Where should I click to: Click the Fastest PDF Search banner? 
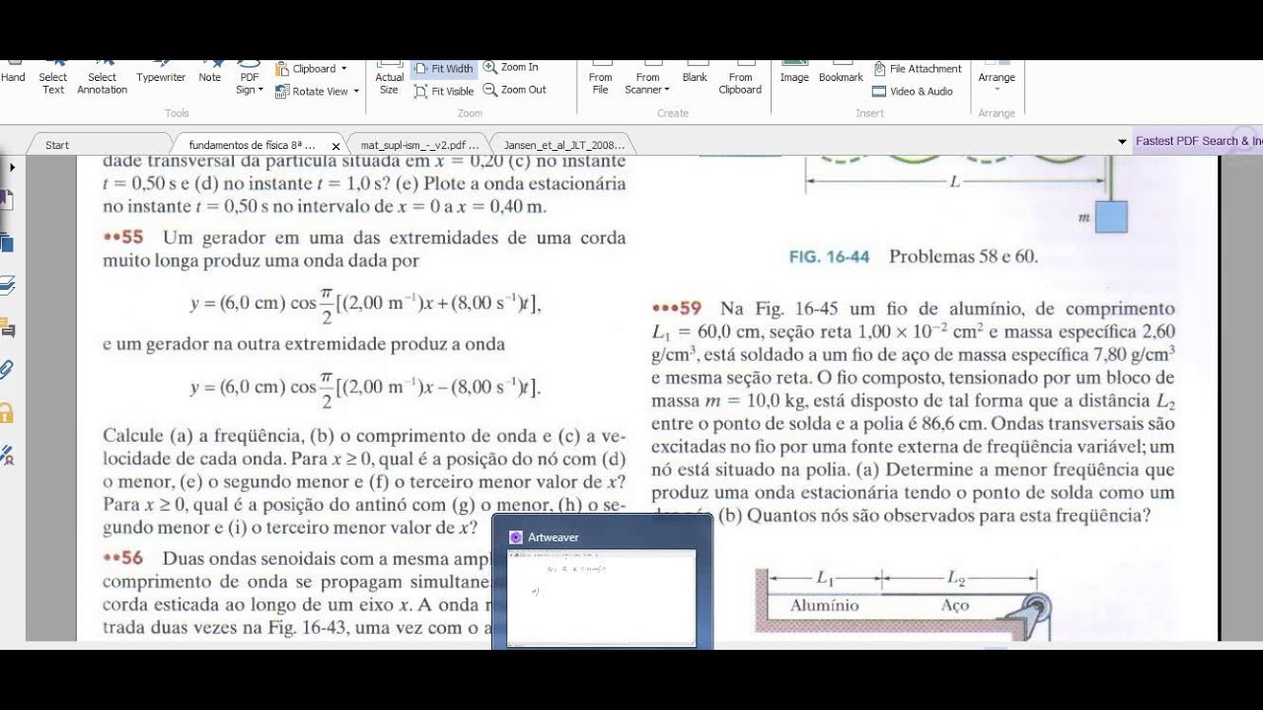[1198, 141]
